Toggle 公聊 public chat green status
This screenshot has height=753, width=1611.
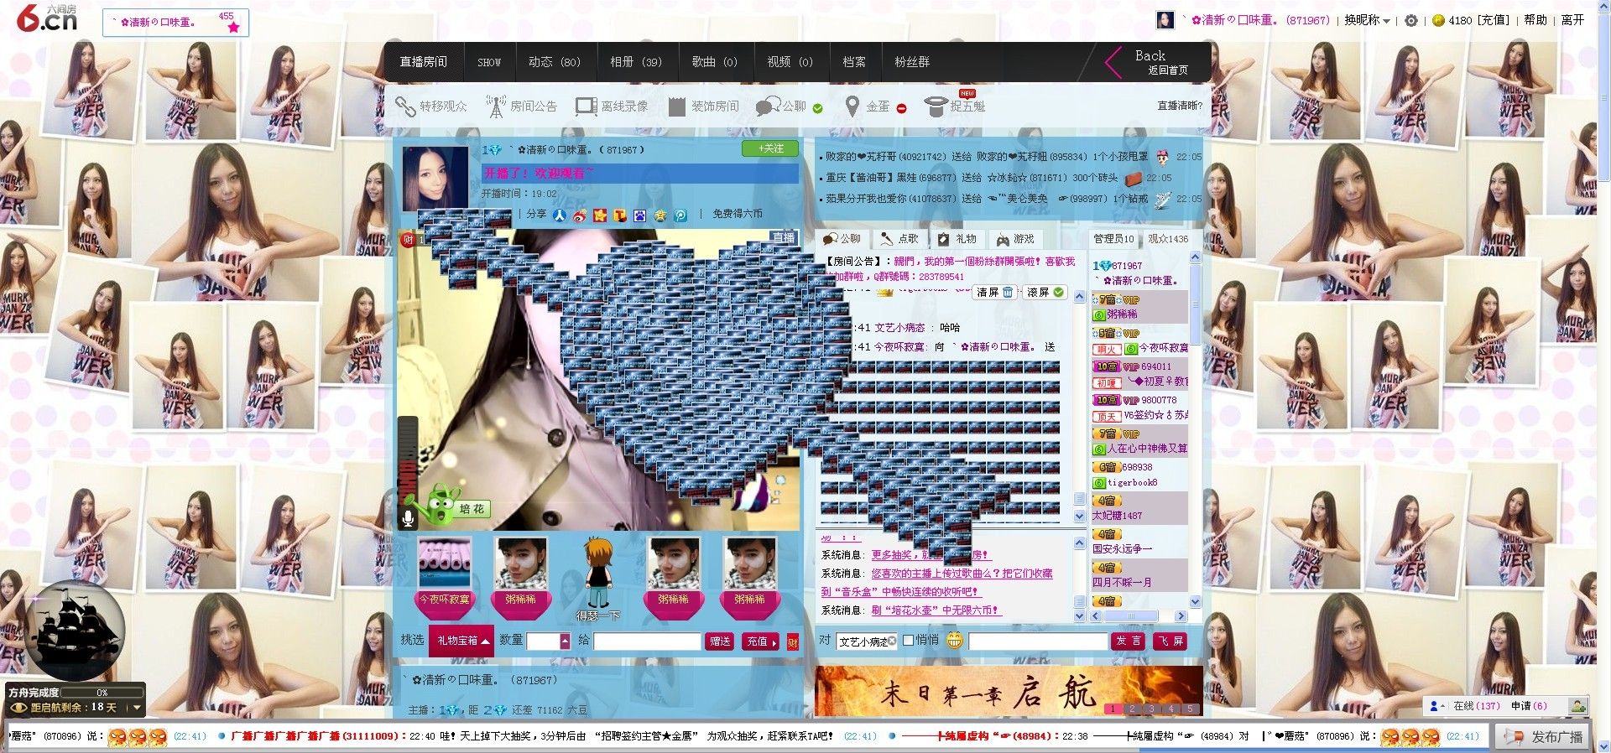(818, 108)
